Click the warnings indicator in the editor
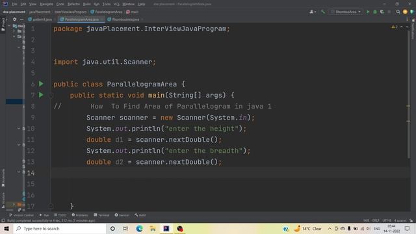 395,27
